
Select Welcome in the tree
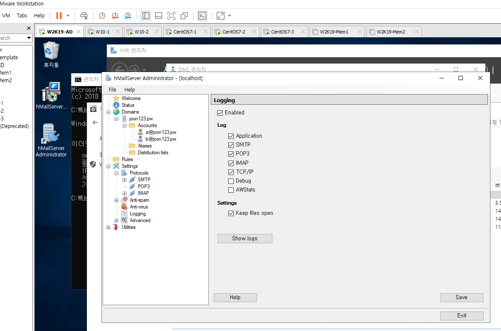point(131,98)
